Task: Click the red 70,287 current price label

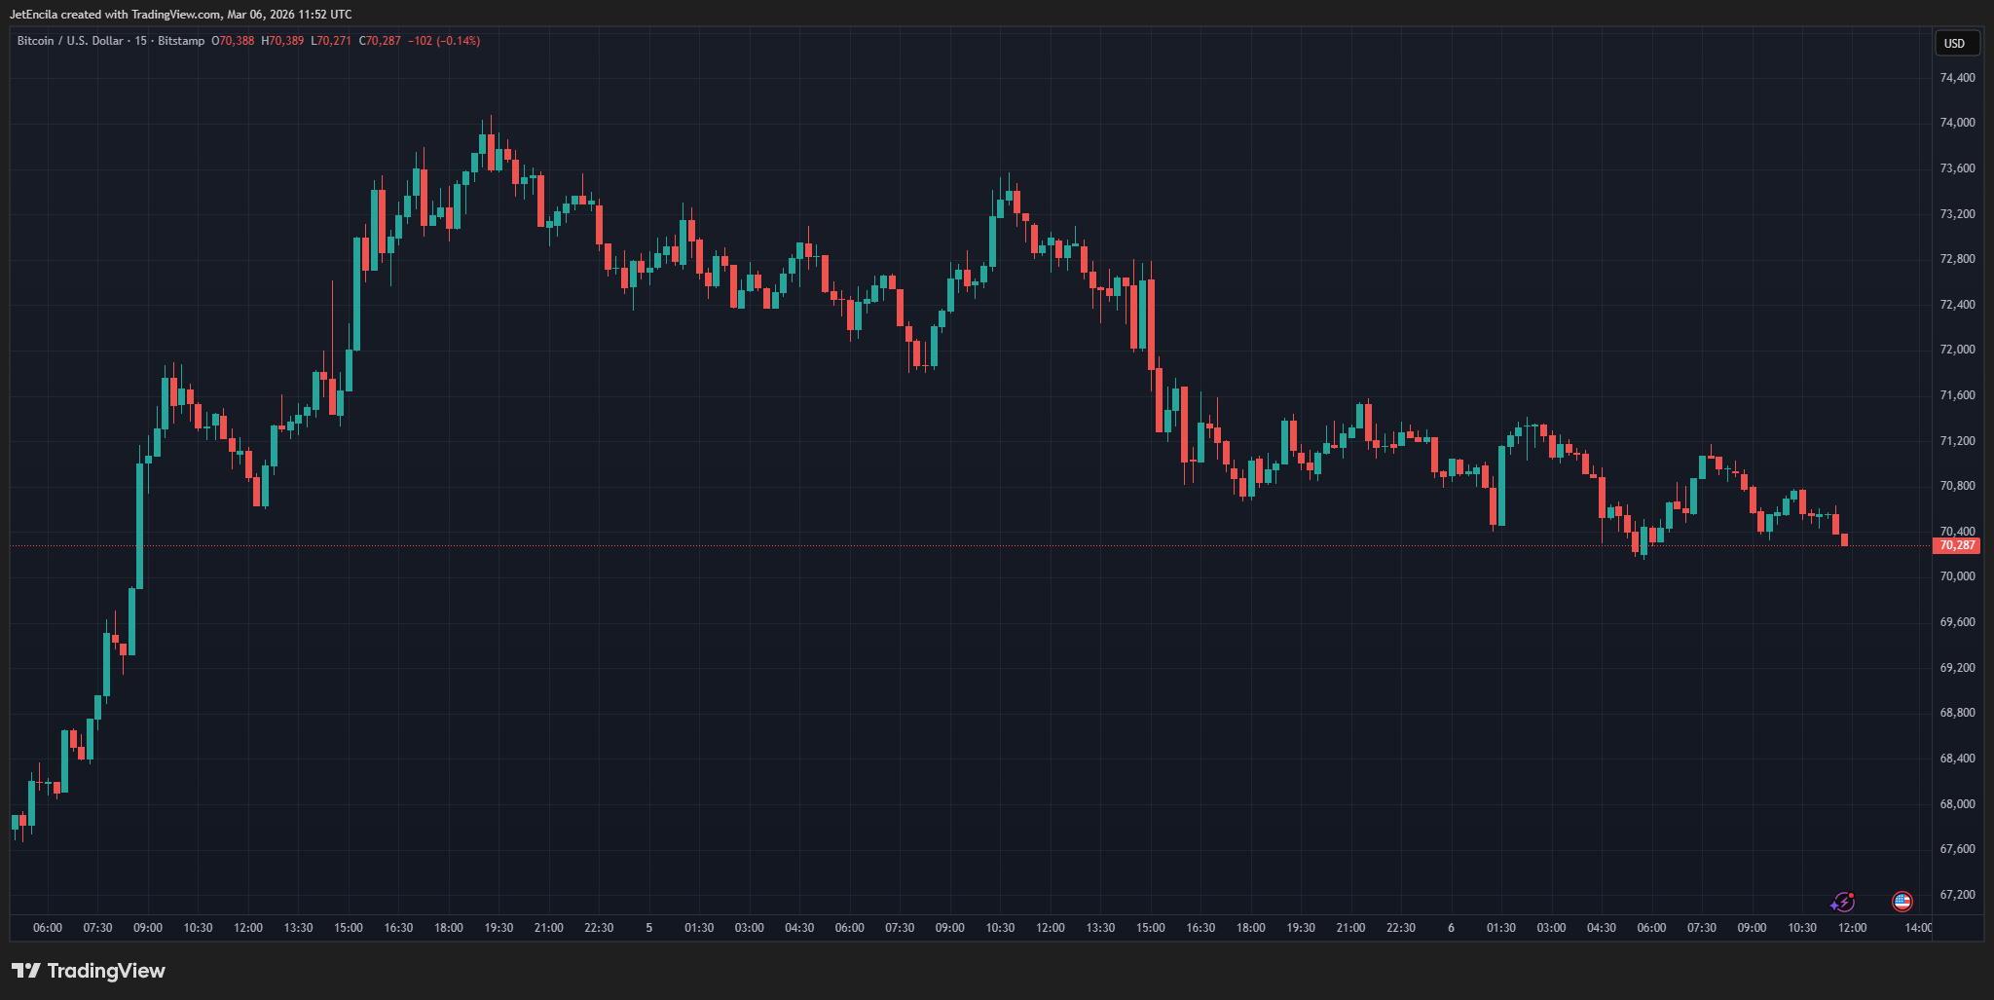Action: pos(1956,545)
